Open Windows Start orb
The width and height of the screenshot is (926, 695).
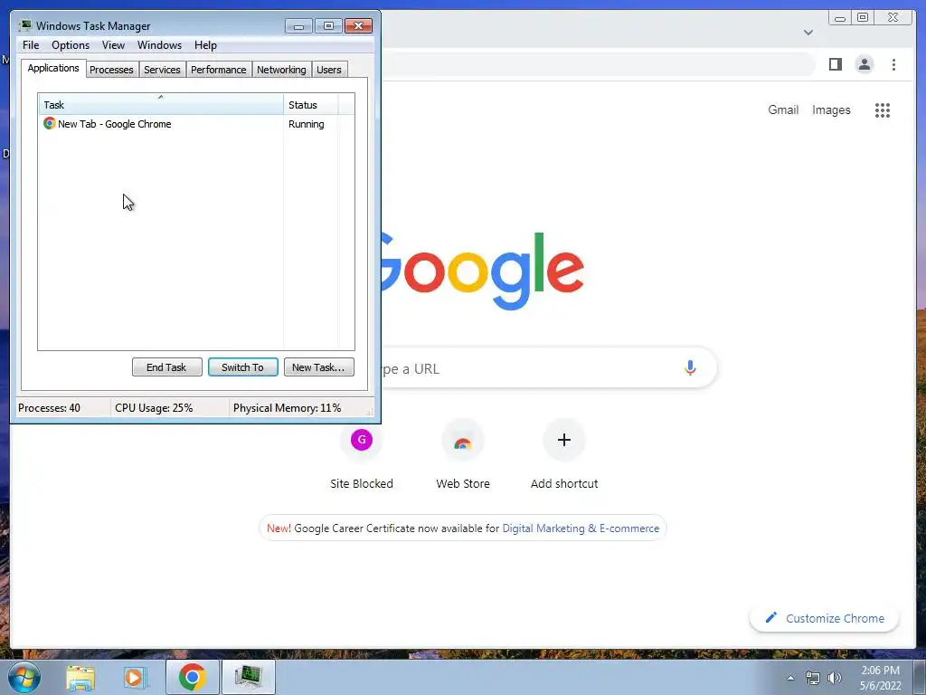24,677
